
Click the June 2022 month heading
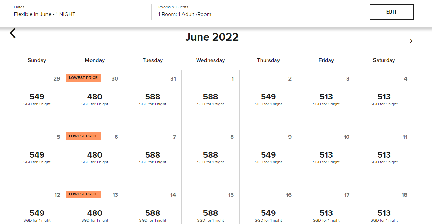coord(212,37)
